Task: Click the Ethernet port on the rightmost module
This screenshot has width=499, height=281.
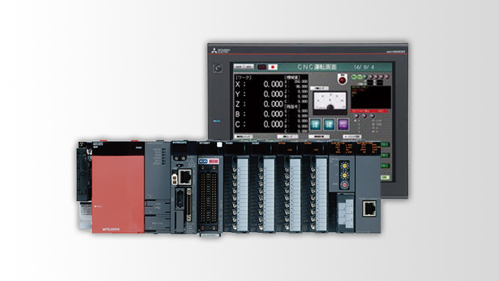Action: tap(369, 208)
